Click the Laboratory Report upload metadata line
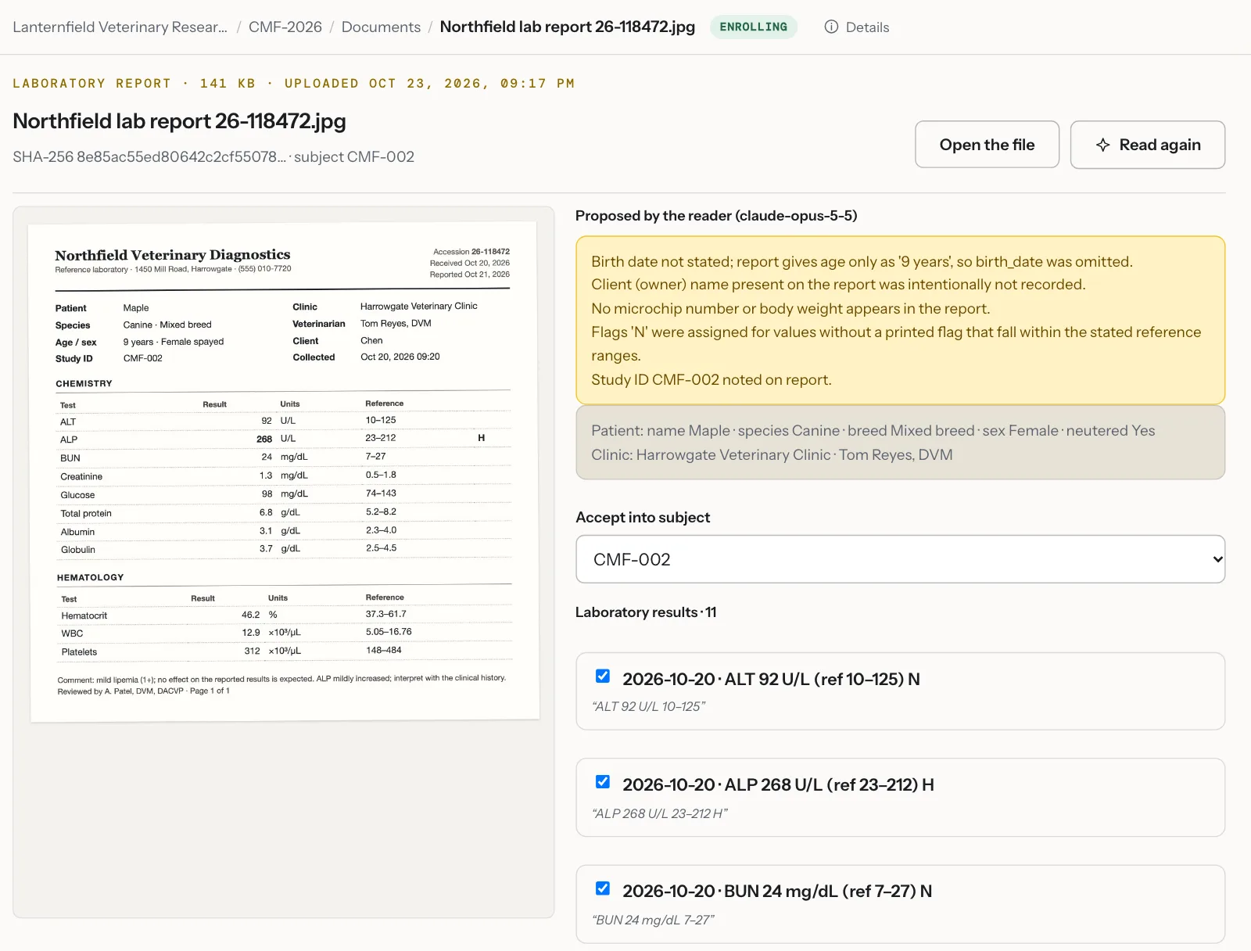Screen dimensions: 1251x951 293,83
